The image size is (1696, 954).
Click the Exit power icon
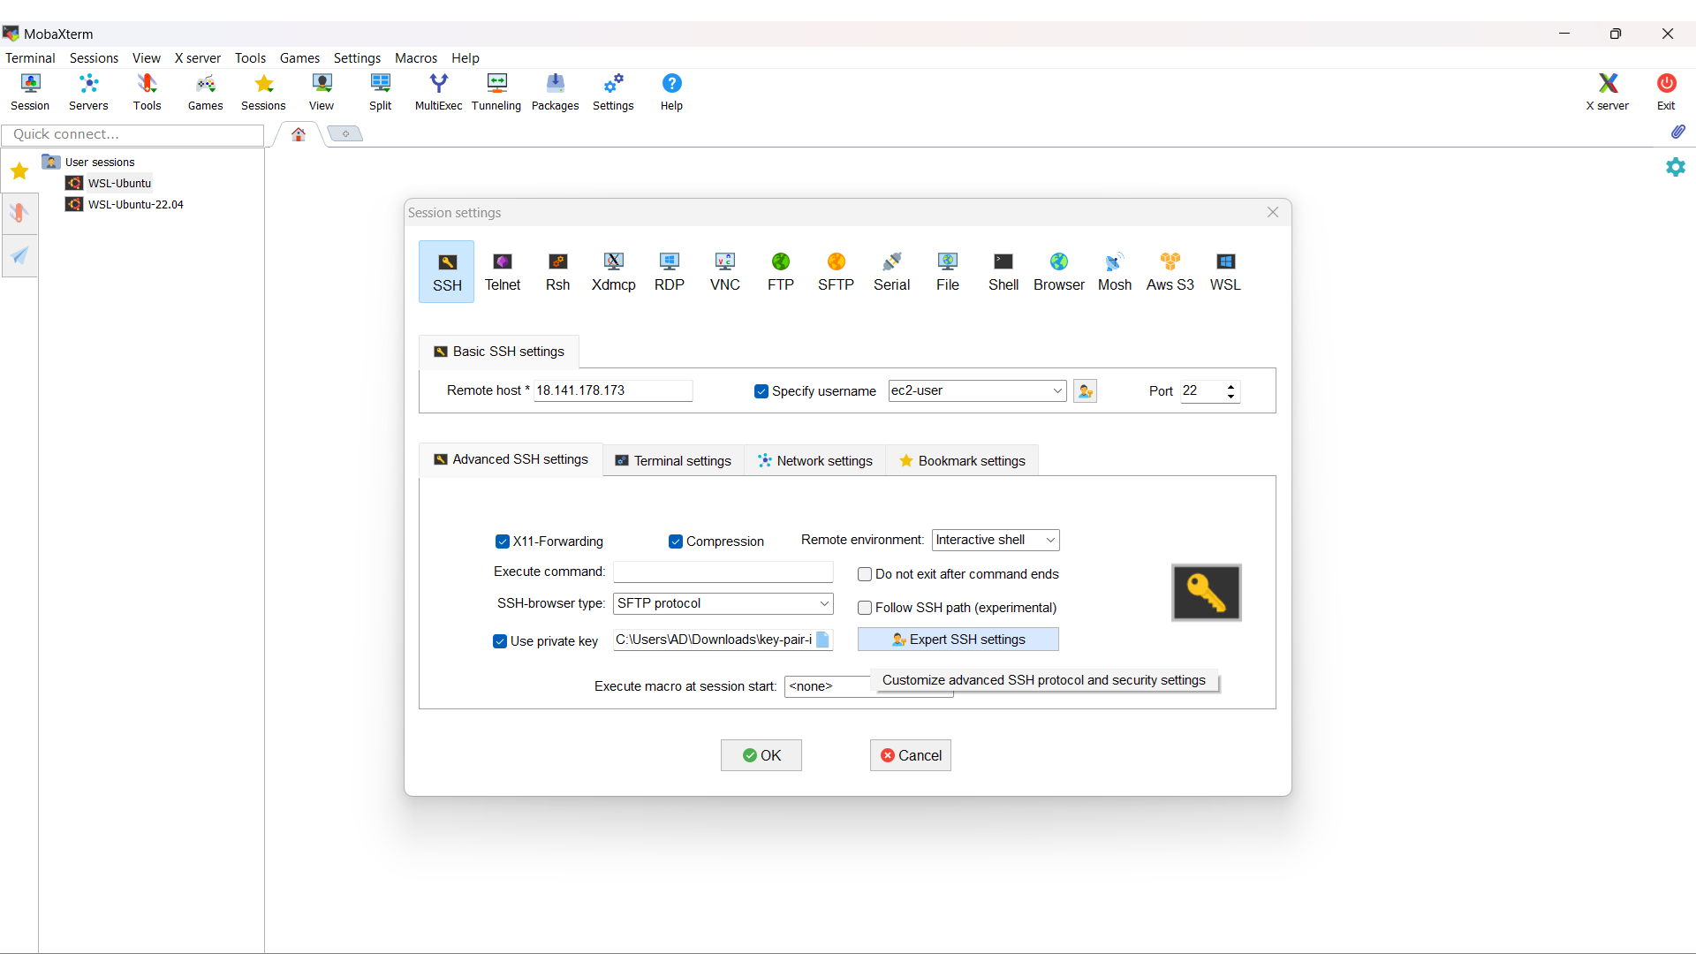(x=1666, y=92)
